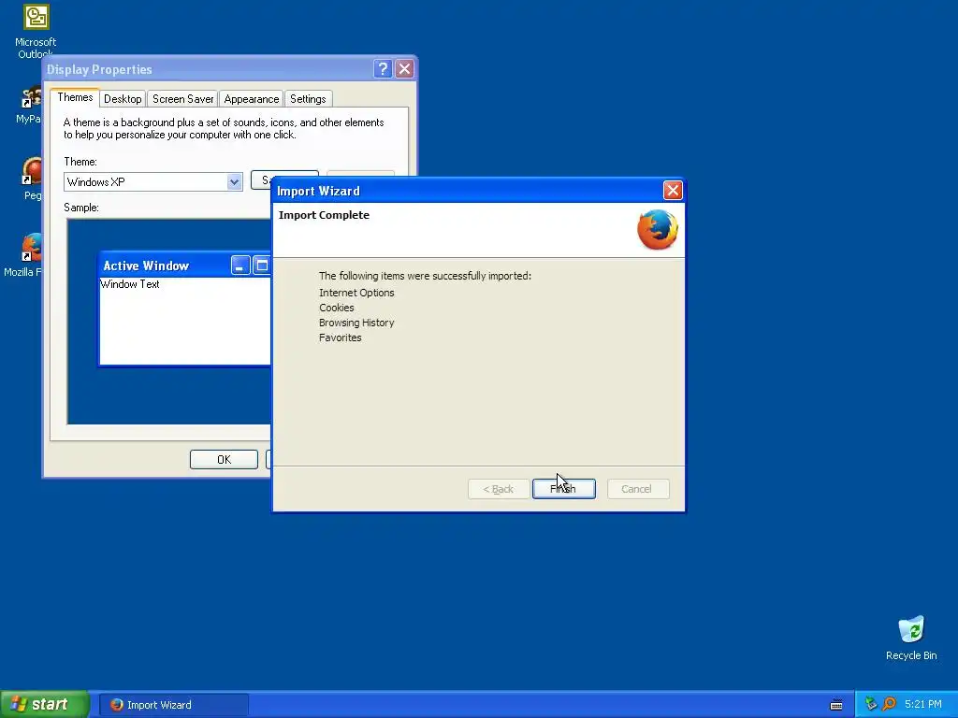Switch to the Themes tab in Display Properties
This screenshot has height=718, width=958.
point(75,97)
